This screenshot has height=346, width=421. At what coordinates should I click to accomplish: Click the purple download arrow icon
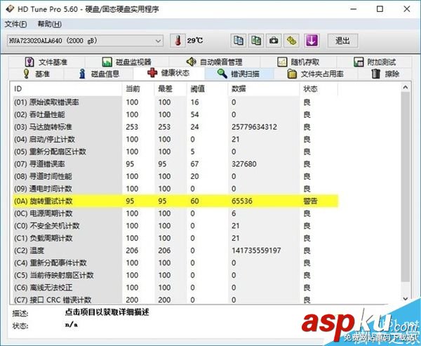click(312, 41)
